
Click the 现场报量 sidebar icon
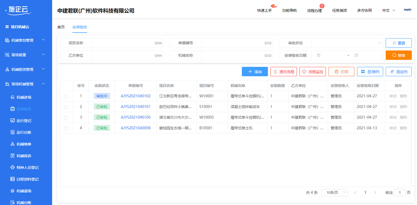click(7, 55)
